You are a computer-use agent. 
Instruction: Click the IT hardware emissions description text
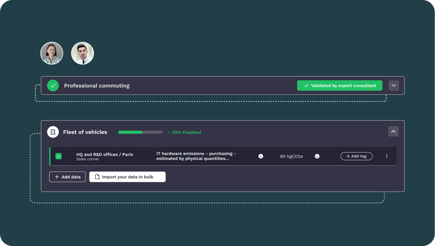pyautogui.click(x=196, y=156)
